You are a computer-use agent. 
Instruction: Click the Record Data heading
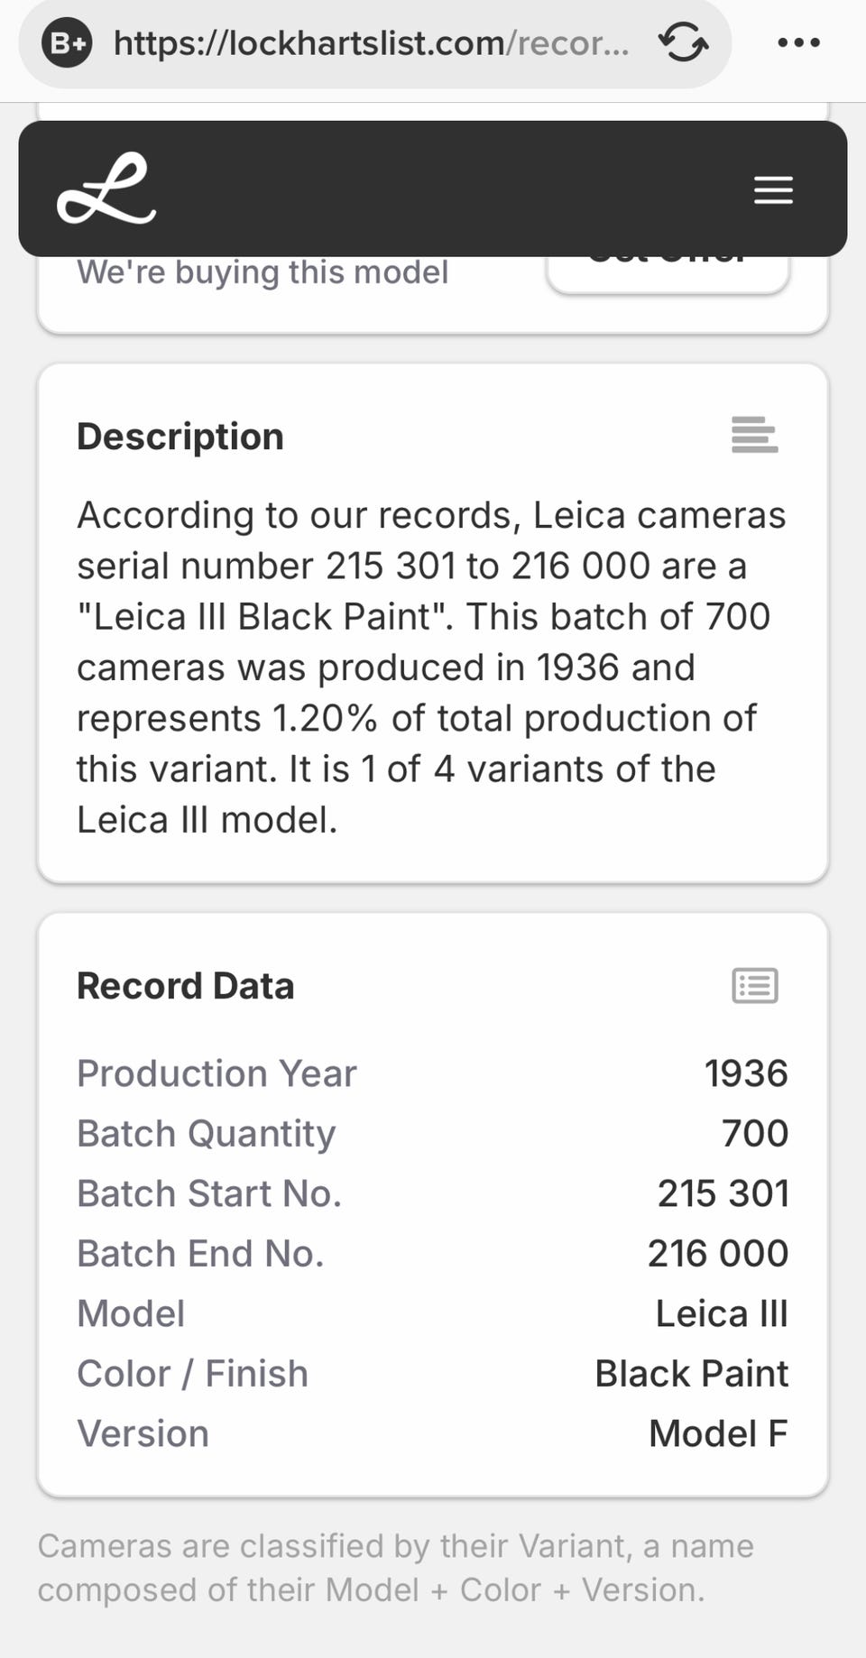point(186,986)
